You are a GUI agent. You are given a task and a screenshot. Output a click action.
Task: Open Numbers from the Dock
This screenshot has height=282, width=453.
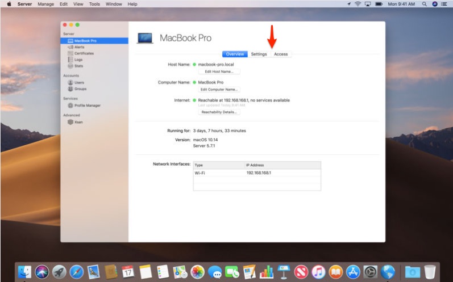coord(267,272)
